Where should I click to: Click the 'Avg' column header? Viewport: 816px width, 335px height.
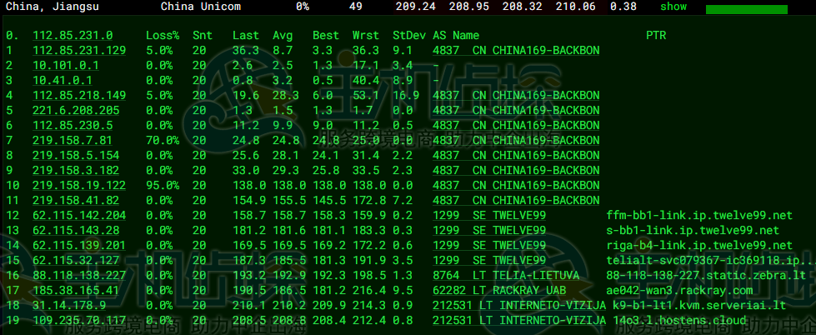click(283, 35)
